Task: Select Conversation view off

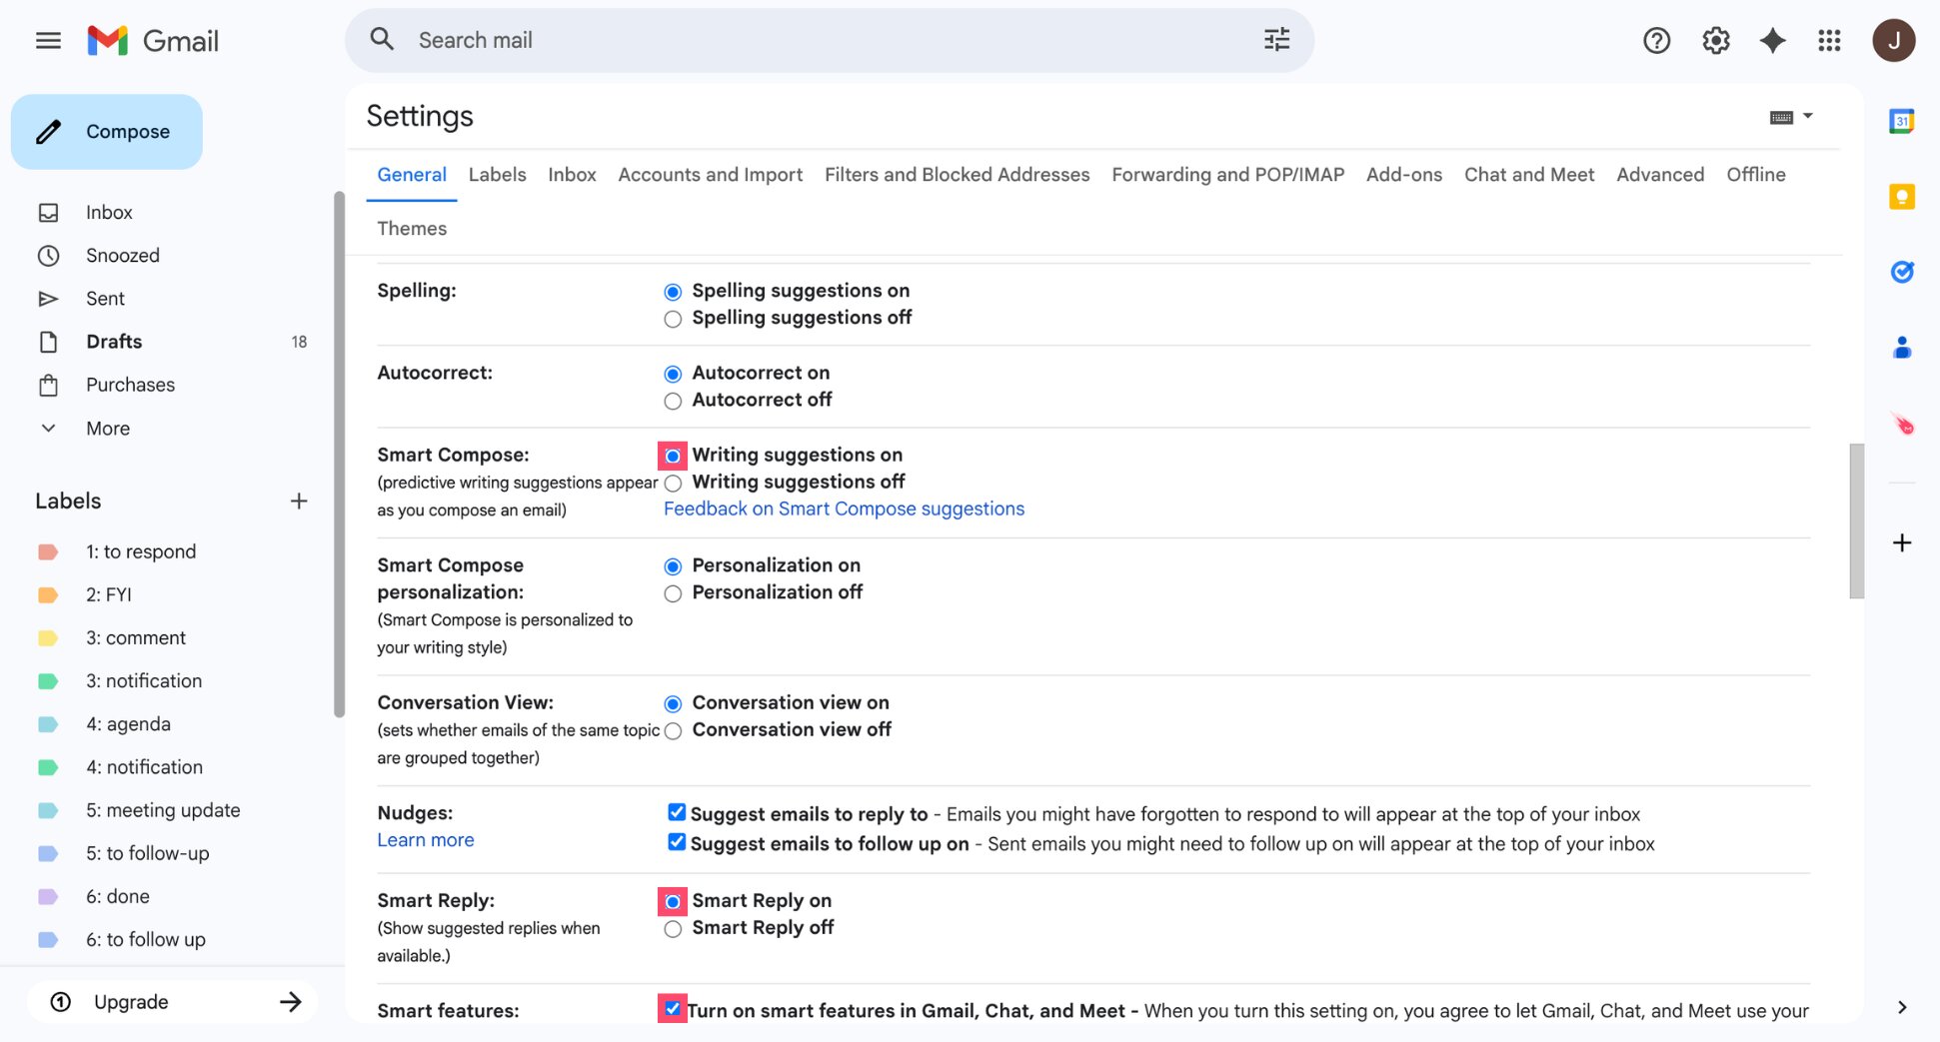Action: [x=673, y=730]
